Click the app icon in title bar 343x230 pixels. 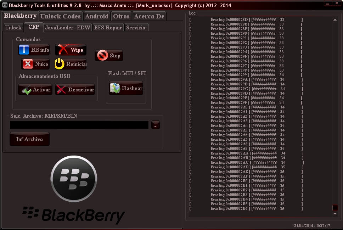coord(5,5)
